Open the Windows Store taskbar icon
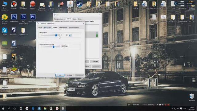This screenshot has width=197, height=111. pos(51,109)
